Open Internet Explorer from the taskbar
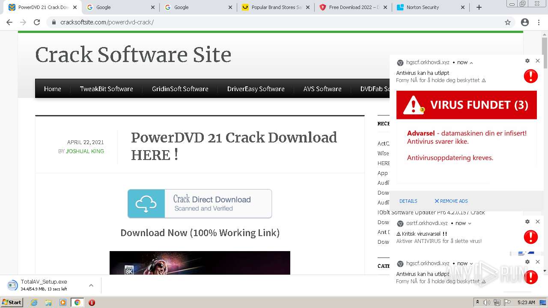 pos(34,302)
